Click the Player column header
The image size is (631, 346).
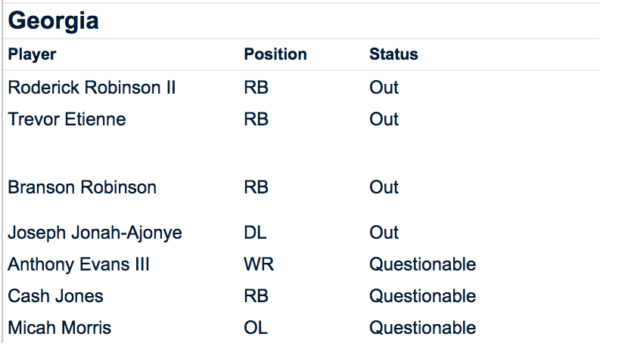pos(32,54)
